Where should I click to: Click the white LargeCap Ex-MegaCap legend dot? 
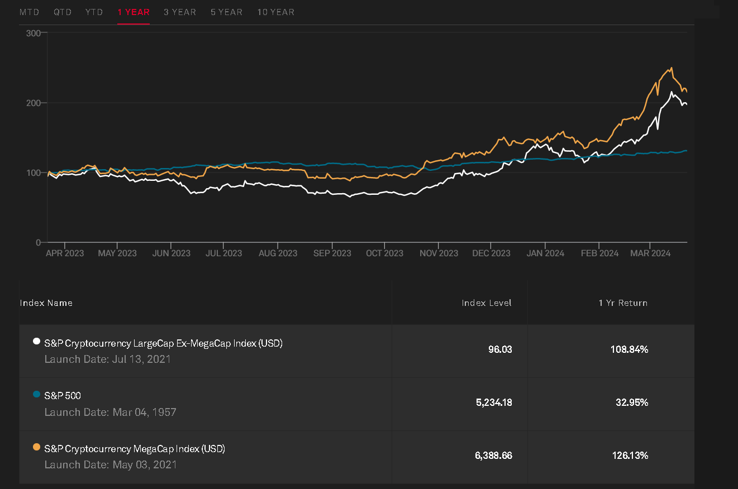click(x=37, y=341)
